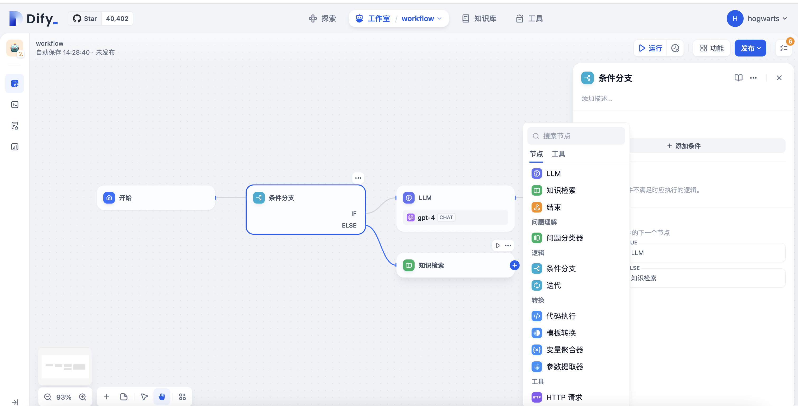
Task: Open the checklist icon with badge 6
Action: point(784,48)
